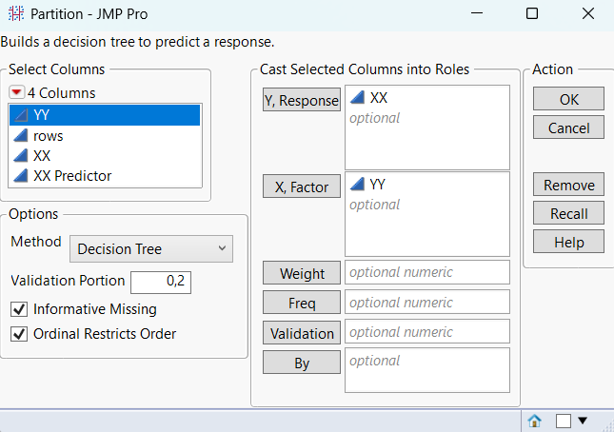This screenshot has height=432, width=614.
Task: Toggle the Informative Missing checkbox
Action: pos(18,309)
